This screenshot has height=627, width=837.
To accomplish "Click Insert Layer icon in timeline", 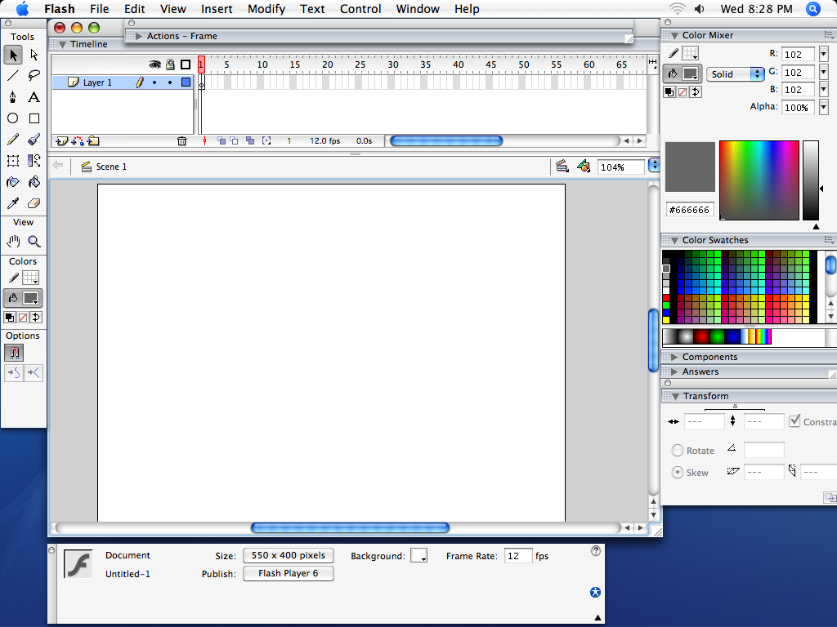I will [x=62, y=140].
